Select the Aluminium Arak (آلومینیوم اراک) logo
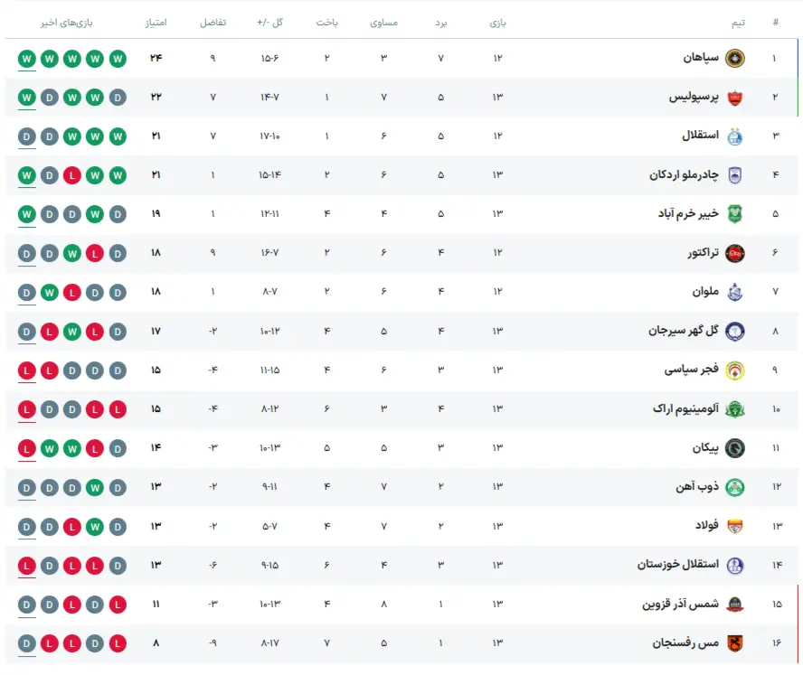This screenshot has height=675, width=803. tap(734, 409)
